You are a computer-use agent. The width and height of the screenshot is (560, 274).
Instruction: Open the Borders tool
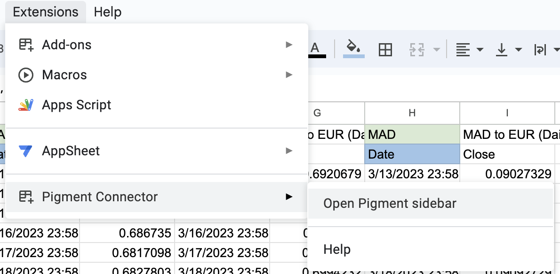(385, 49)
